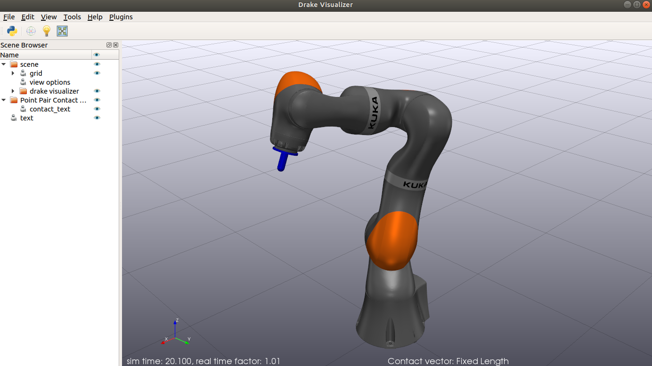Collapse the Point Pair Contact node
Viewport: 652px width, 366px height.
(x=4, y=100)
